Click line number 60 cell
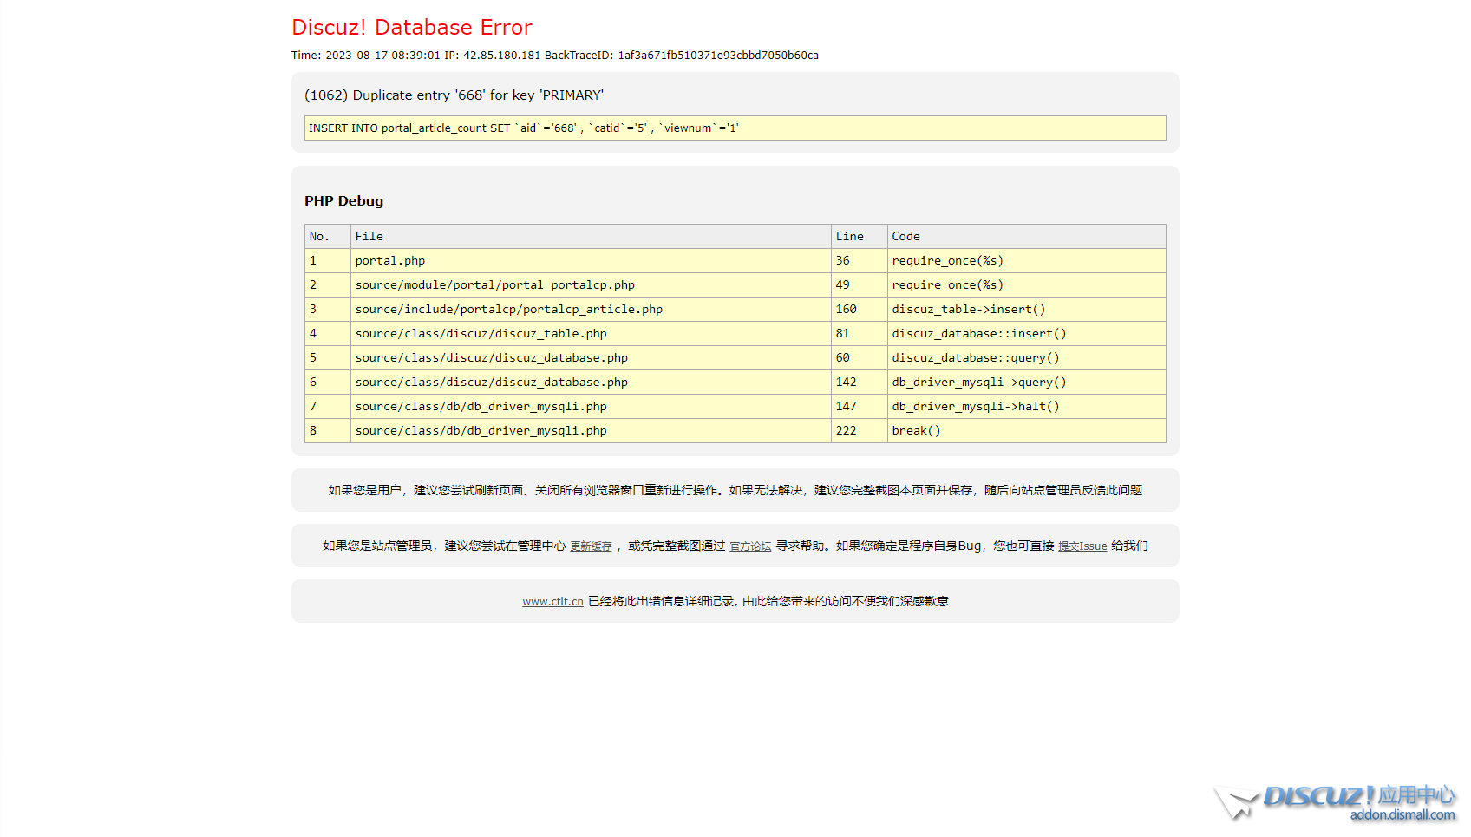 (859, 358)
